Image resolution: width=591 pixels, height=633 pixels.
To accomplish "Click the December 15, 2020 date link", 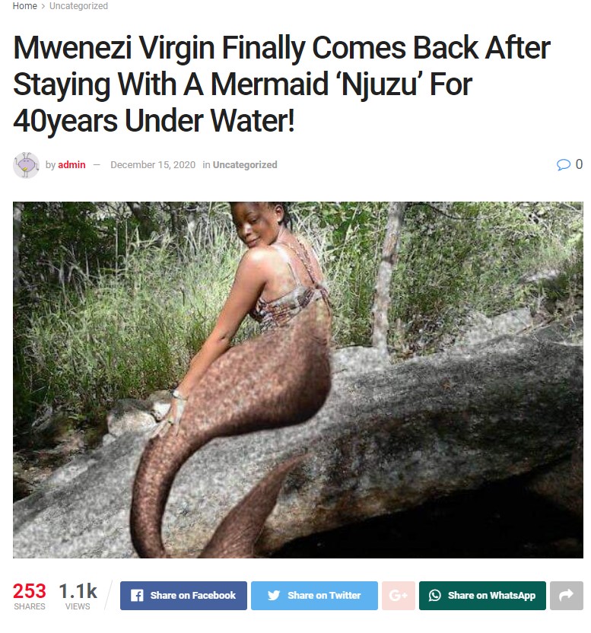I will (x=153, y=164).
